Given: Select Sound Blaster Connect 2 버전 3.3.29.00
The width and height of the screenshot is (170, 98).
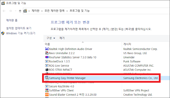Looking at the screenshot, I should pyautogui.click(x=73, y=95).
